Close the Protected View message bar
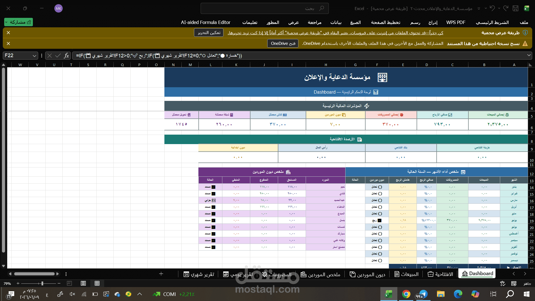Image resolution: width=535 pixels, height=301 pixels. (x=8, y=33)
